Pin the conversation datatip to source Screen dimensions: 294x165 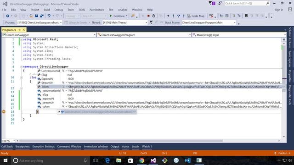click(x=134, y=112)
